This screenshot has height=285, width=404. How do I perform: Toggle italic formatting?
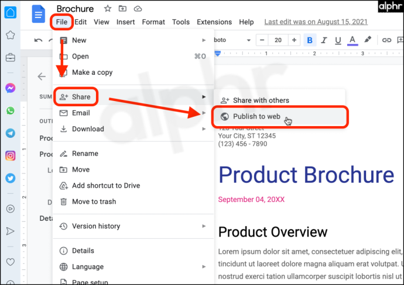pos(324,40)
